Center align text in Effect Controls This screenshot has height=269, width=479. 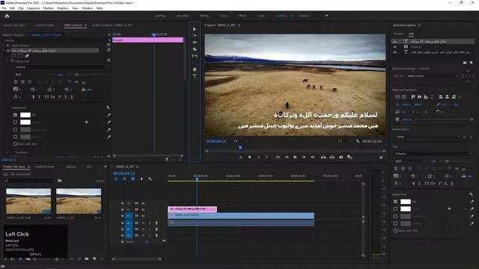(x=22, y=81)
